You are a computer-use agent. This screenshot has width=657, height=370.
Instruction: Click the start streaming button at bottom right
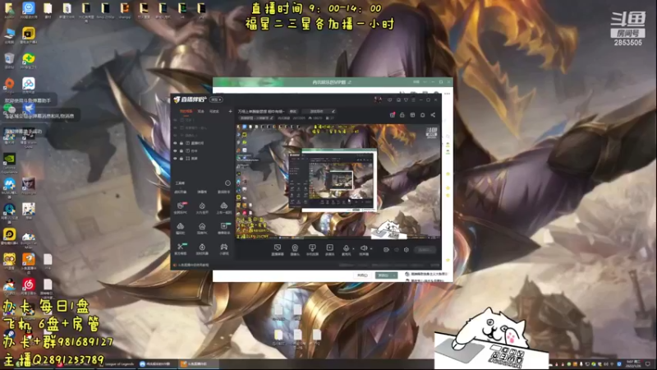coord(425,250)
